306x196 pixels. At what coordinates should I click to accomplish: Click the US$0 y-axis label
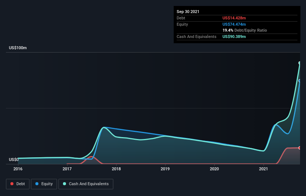pos(14,159)
